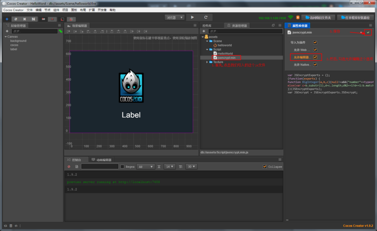The height and width of the screenshot is (231, 377).
Task: Click the bottom-left status bar trash icon
Action: tap(11, 226)
